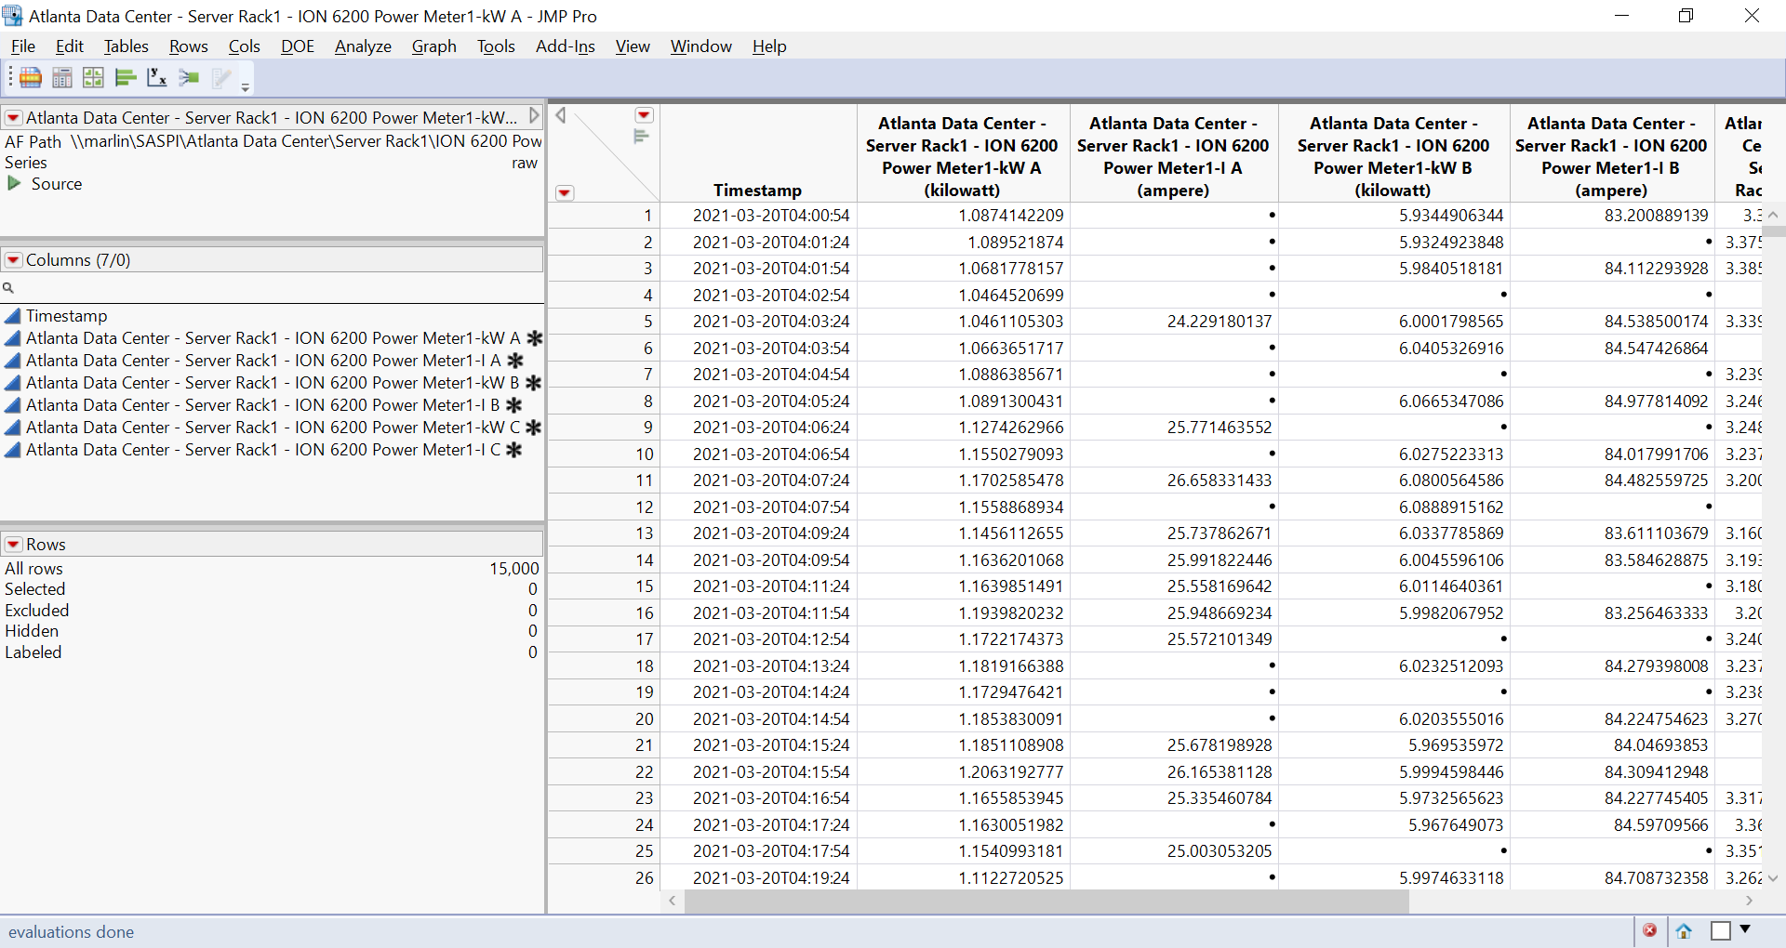This screenshot has width=1786, height=948.
Task: Click the Data Filter toolbar icon
Action: [x=31, y=78]
